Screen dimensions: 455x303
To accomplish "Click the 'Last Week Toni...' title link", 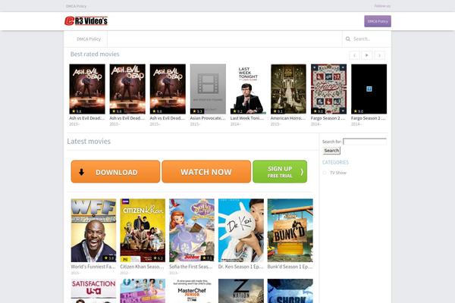I will point(247,118).
